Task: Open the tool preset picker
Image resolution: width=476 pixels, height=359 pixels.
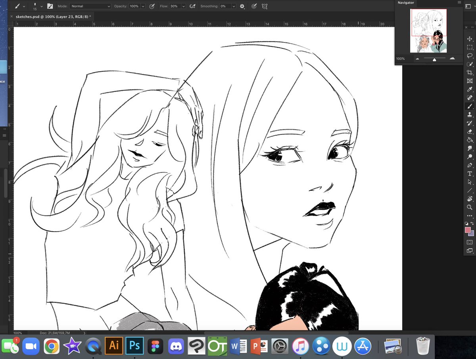Action: pos(20,6)
